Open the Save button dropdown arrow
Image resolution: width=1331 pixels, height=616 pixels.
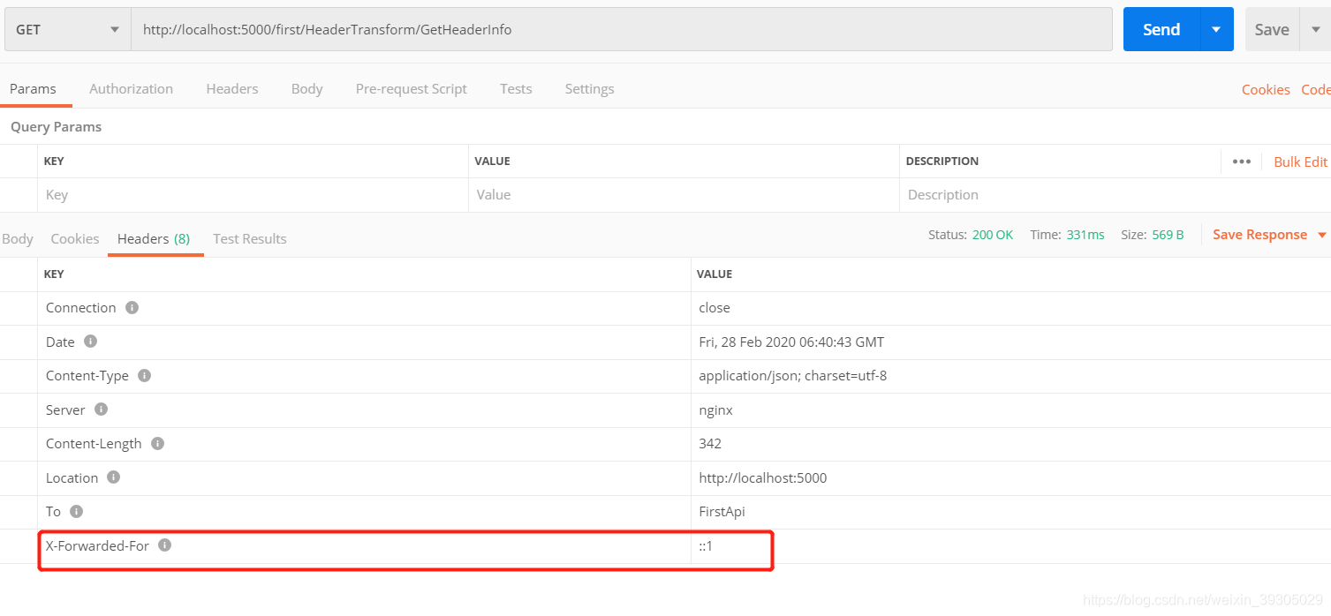1315,29
